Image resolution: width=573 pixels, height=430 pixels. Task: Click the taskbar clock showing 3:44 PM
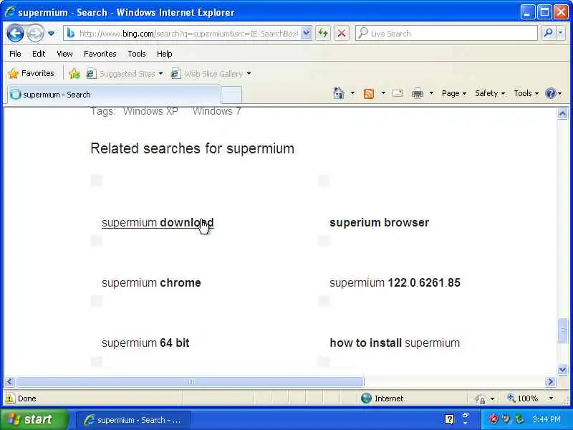tap(546, 419)
